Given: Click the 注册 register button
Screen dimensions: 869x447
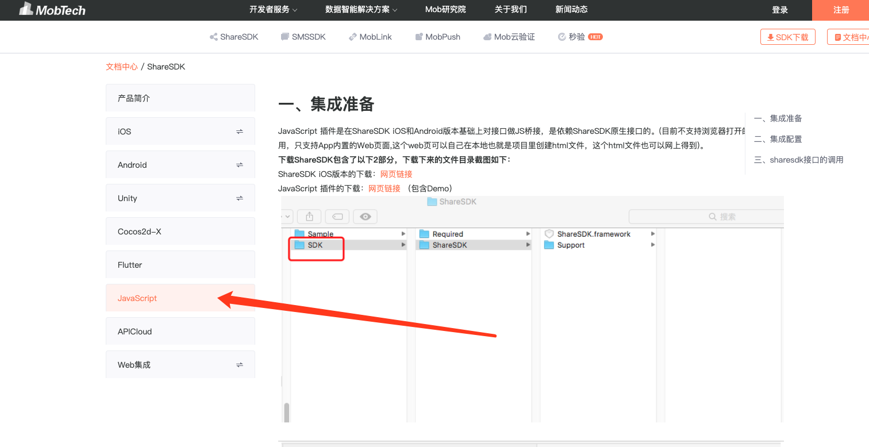Looking at the screenshot, I should click(x=841, y=10).
